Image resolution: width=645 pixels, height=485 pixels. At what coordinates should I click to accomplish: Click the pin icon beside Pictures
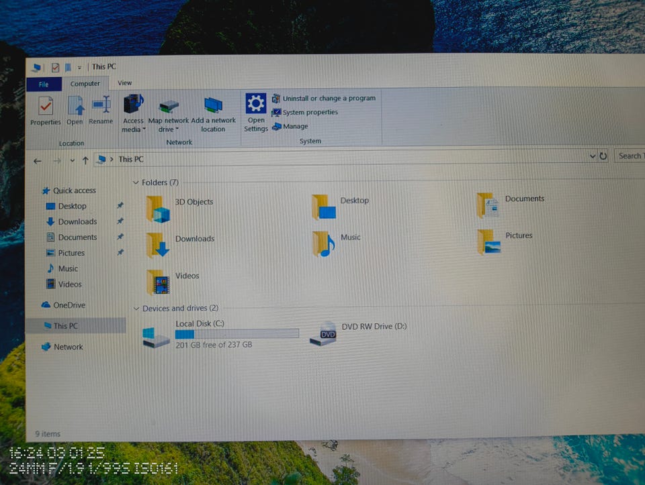pyautogui.click(x=120, y=252)
